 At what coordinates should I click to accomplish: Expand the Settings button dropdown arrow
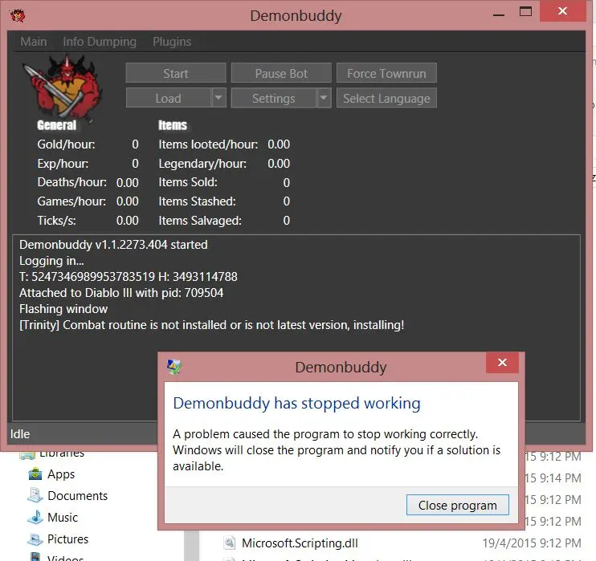[323, 98]
